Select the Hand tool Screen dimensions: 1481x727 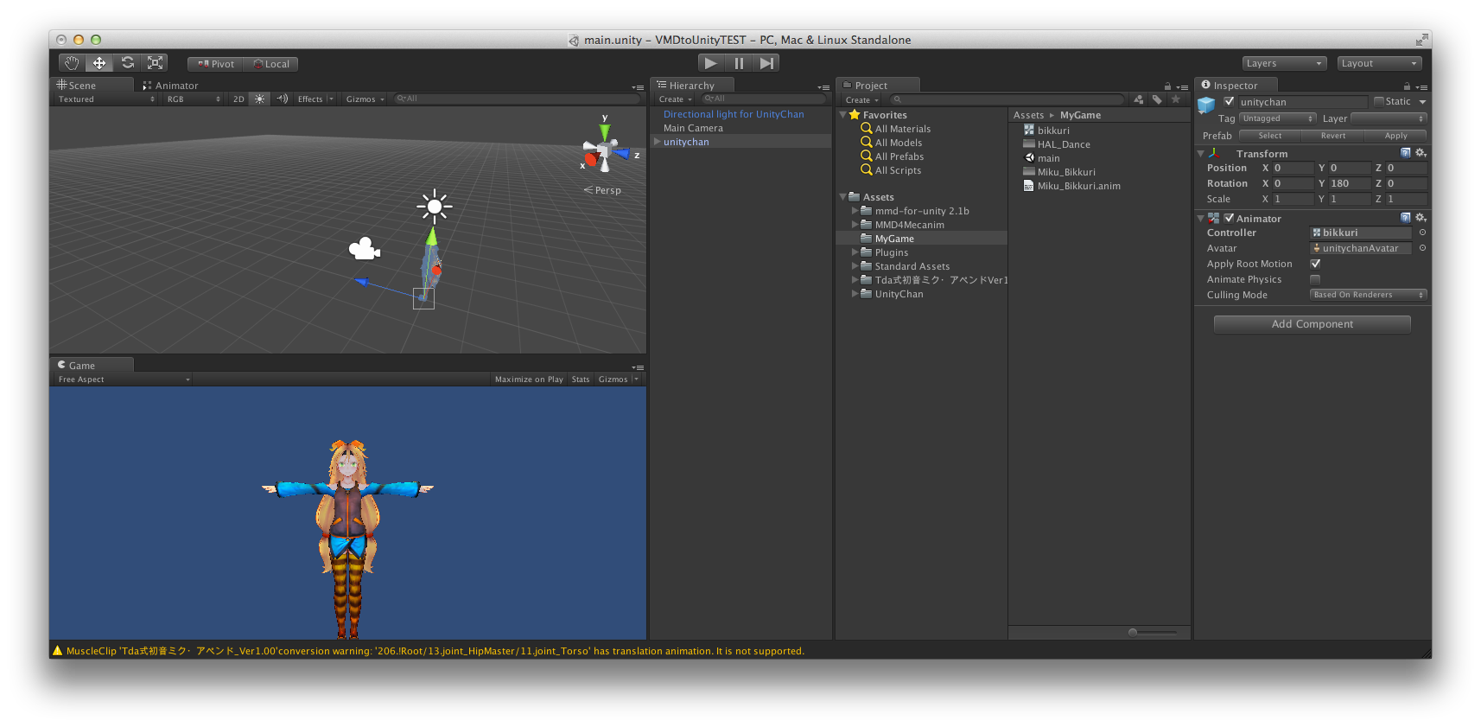point(72,63)
